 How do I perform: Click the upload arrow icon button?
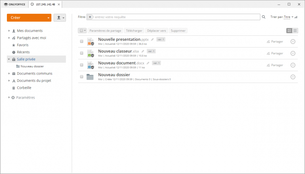click(x=59, y=18)
